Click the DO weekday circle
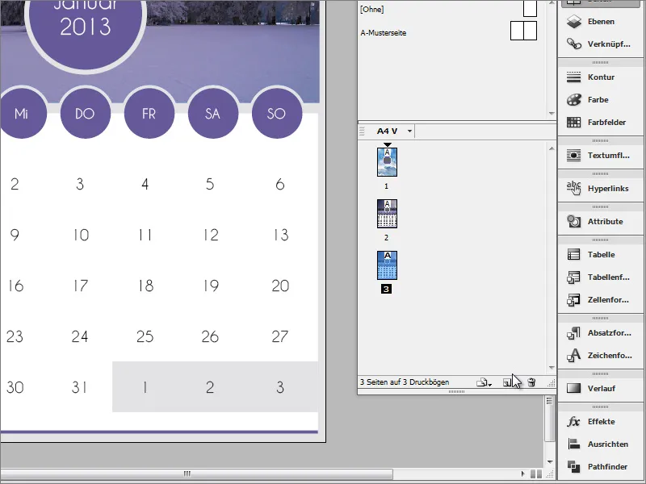The width and height of the screenshot is (646, 484). tap(86, 114)
